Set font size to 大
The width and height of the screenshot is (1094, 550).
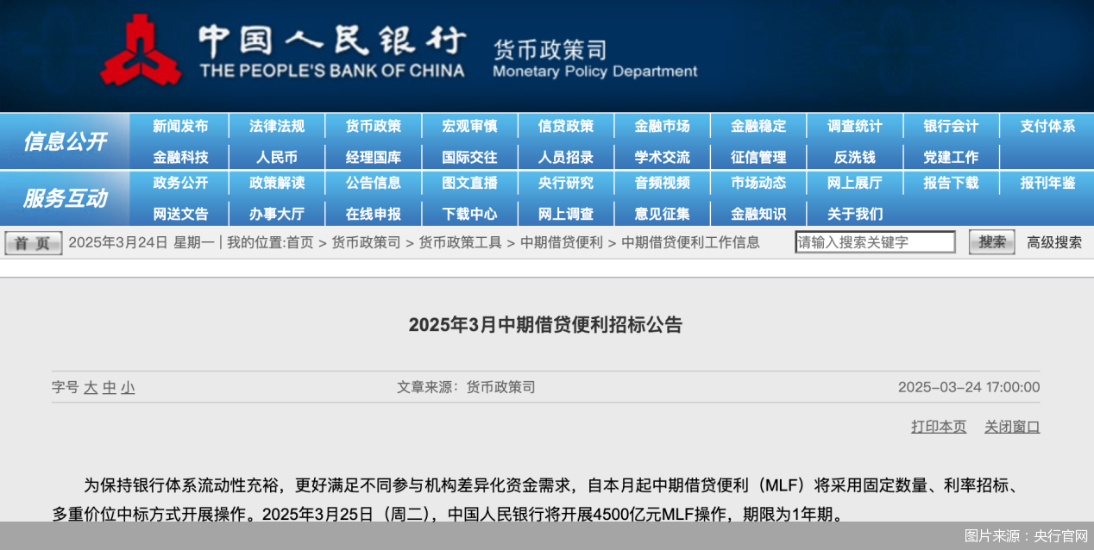91,388
